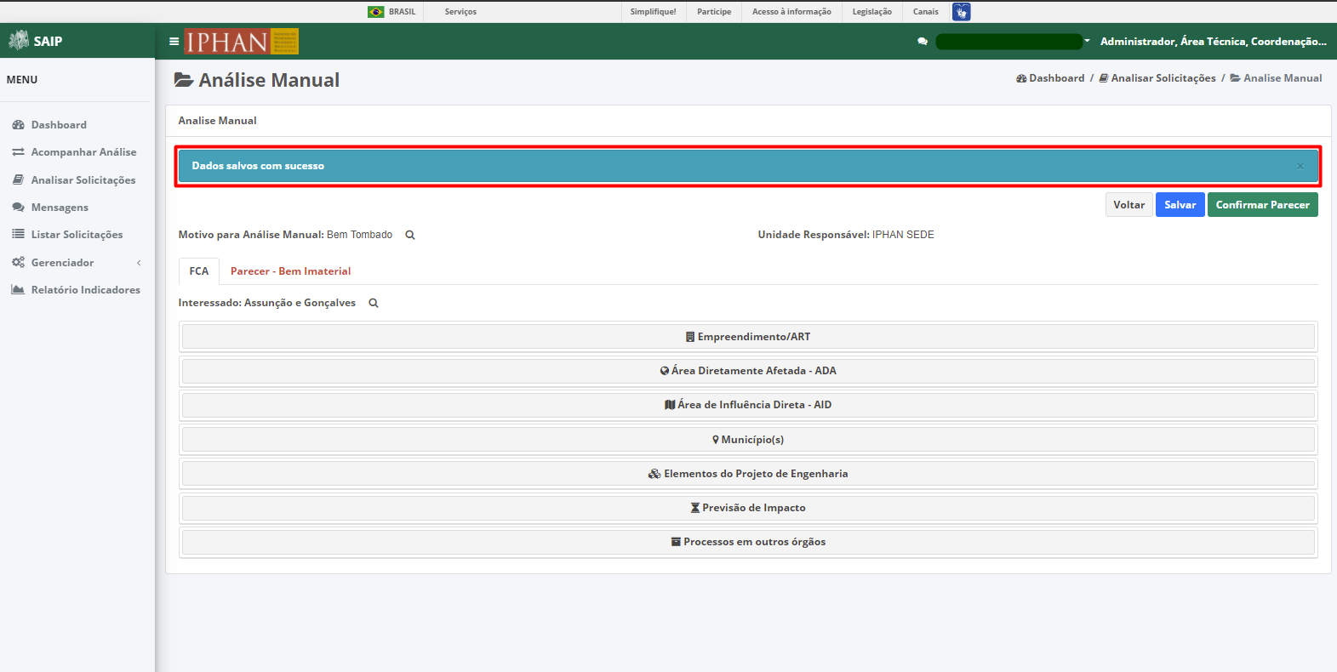
Task: Open Simplifique! in top bar
Action: coord(654,12)
